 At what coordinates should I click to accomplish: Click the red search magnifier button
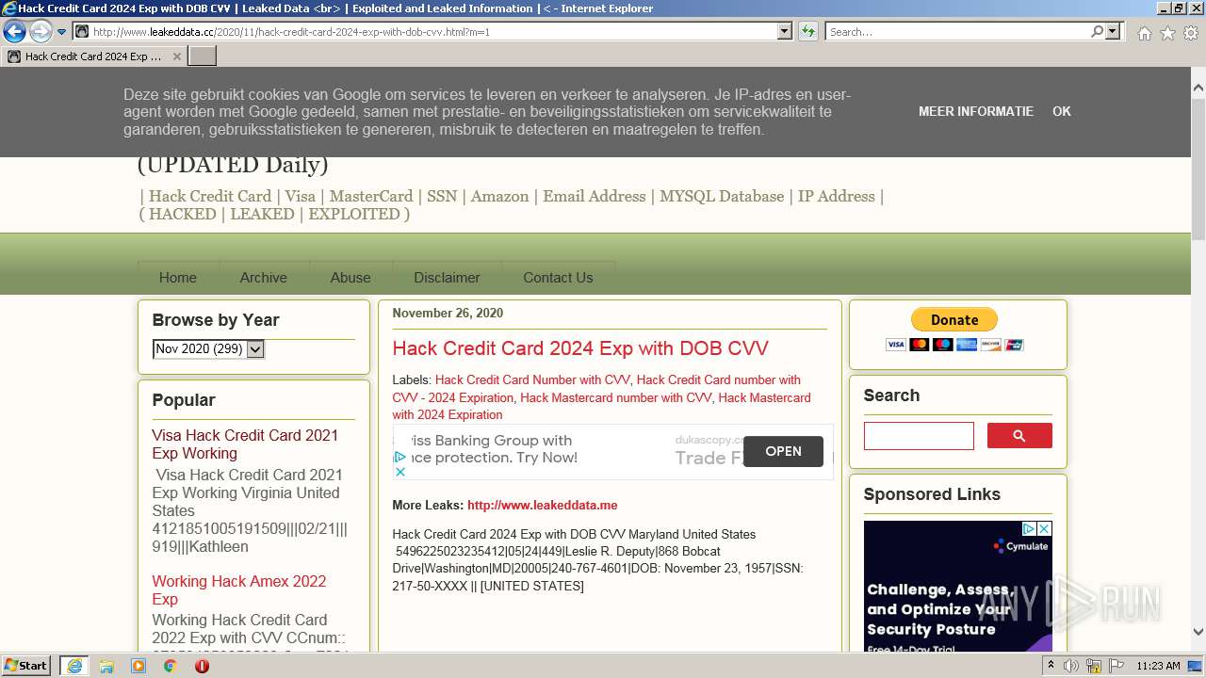tap(1019, 436)
